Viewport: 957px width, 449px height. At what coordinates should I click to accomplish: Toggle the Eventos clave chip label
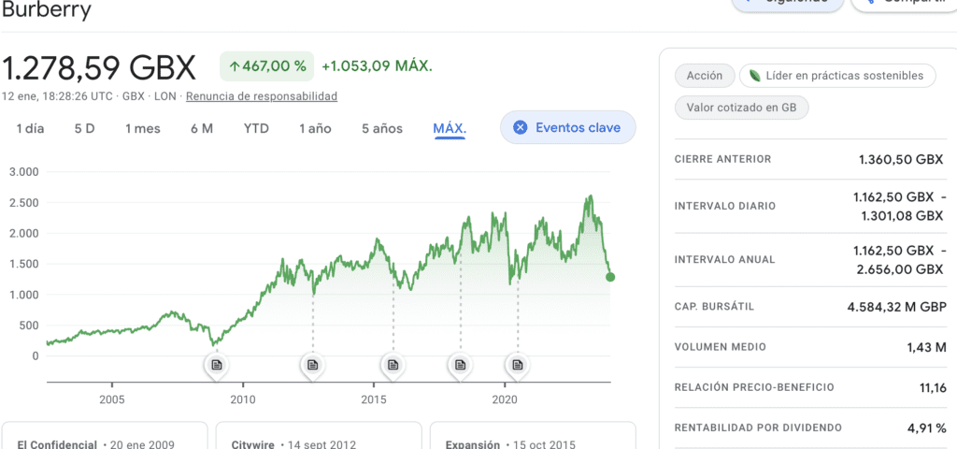(578, 127)
